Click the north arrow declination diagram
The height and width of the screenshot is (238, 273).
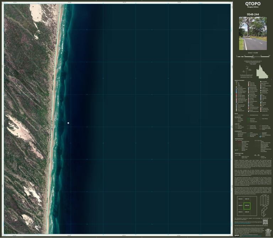247,70
